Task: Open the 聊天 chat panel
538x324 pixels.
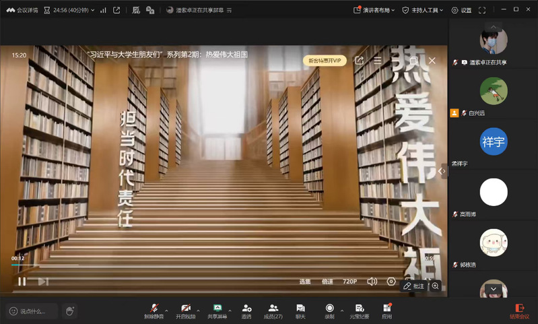Action: tap(300, 308)
